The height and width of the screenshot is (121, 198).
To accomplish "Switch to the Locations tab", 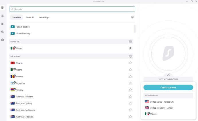I will click(16, 17).
